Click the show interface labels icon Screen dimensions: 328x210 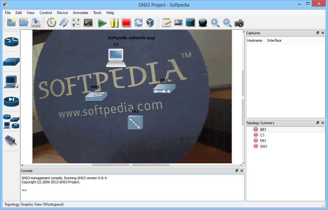tap(64, 23)
